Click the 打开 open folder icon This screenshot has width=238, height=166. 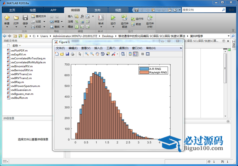click(16, 18)
